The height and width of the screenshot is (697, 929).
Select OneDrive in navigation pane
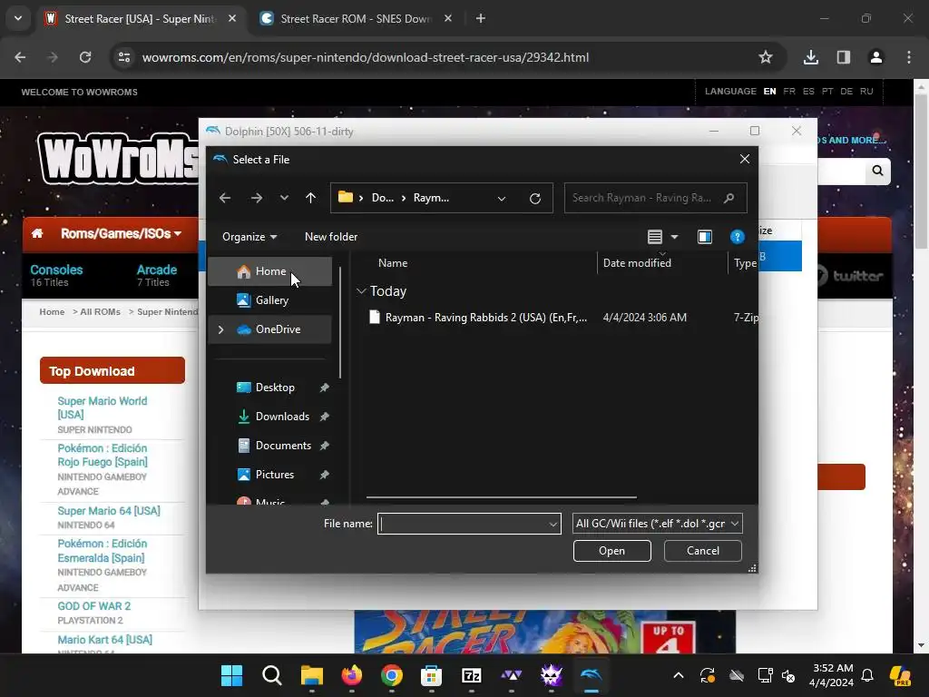278,329
